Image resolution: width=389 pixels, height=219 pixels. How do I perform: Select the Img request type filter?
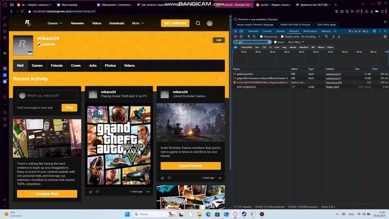click(x=284, y=47)
